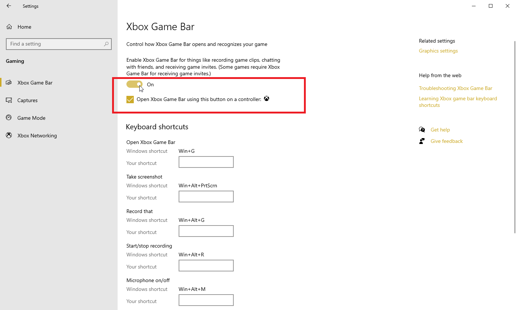Screen dimensions: 516x310
Task: Click the Help from the web heading
Action: point(440,75)
